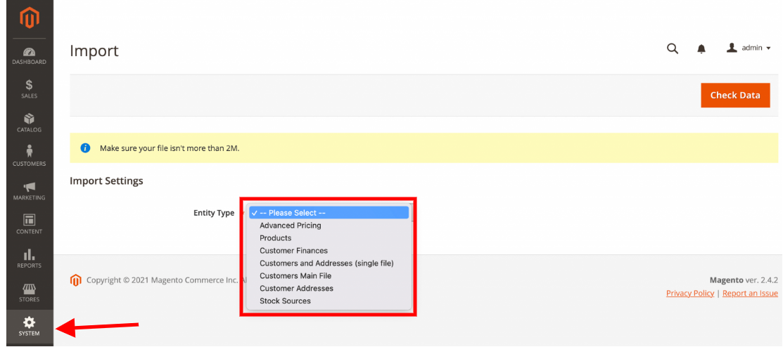This screenshot has width=783, height=347.
Task: Open the Sales sidebar menu
Action: pos(29,89)
